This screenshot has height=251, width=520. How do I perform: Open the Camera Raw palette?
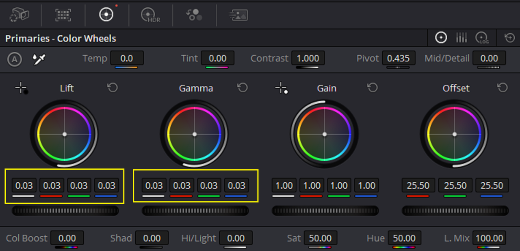[x=19, y=15]
